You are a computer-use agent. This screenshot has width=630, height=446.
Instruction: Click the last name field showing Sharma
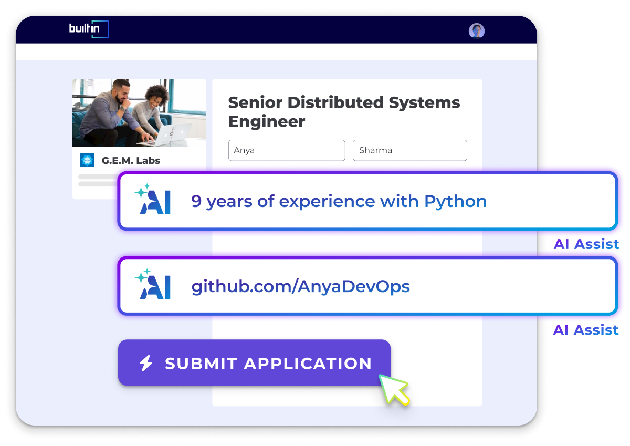[409, 150]
